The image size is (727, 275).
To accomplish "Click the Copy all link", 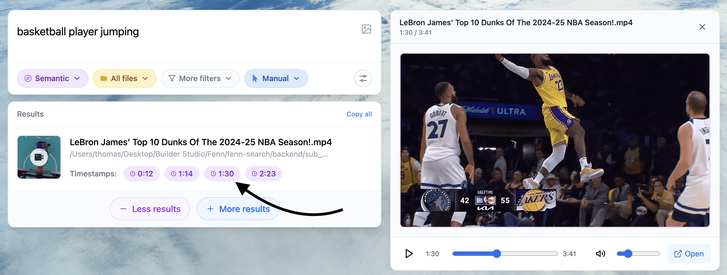I will pyautogui.click(x=359, y=114).
